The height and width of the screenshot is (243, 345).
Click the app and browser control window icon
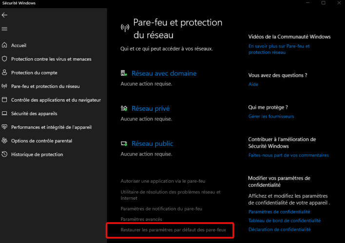tap(4, 100)
